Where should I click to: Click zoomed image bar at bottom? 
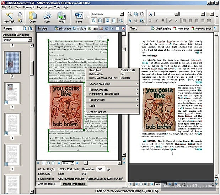pos(127,191)
